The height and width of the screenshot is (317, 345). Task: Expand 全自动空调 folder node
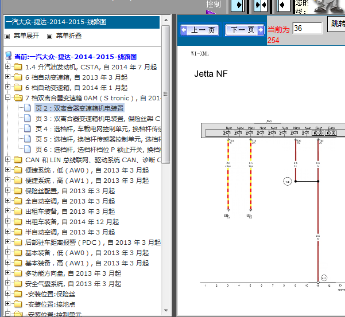7,201
